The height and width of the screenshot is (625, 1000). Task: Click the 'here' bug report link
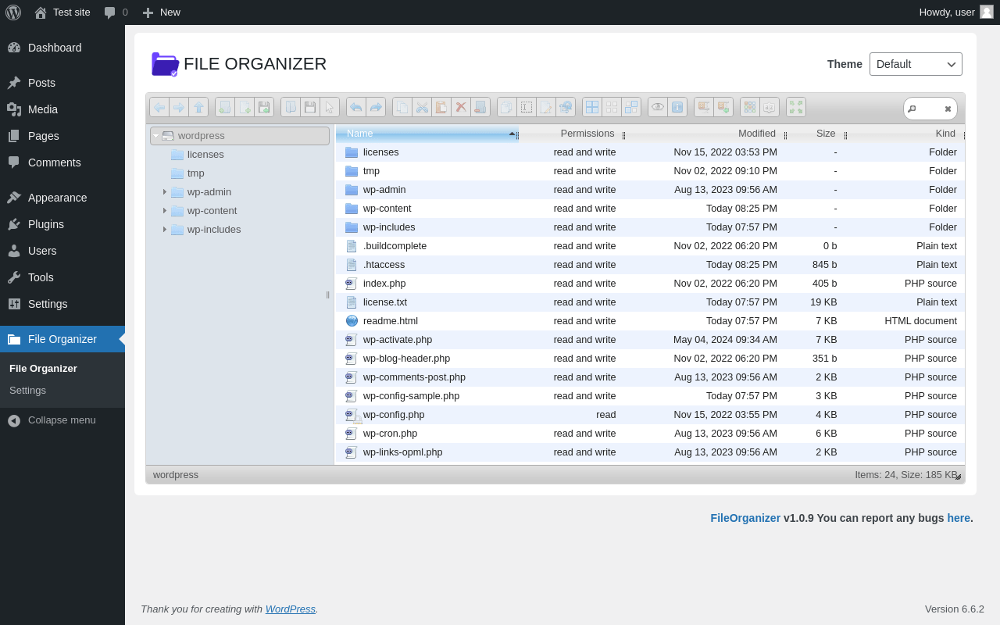point(958,518)
